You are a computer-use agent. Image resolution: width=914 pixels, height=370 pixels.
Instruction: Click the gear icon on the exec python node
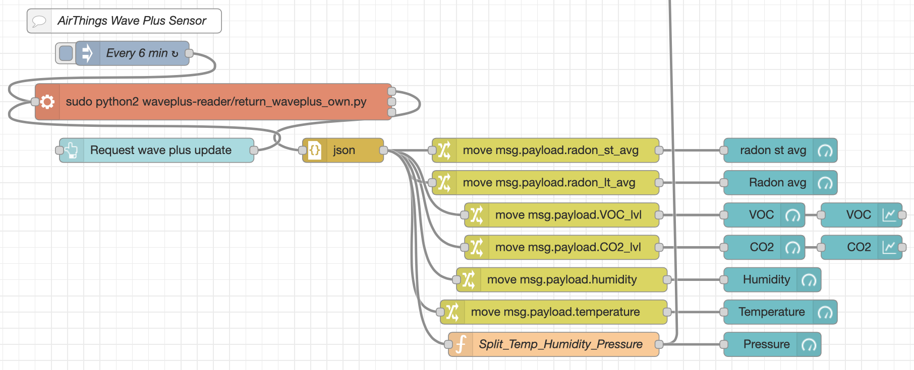coord(47,102)
